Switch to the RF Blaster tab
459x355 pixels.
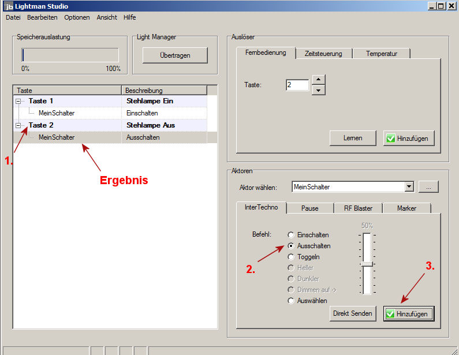point(359,208)
